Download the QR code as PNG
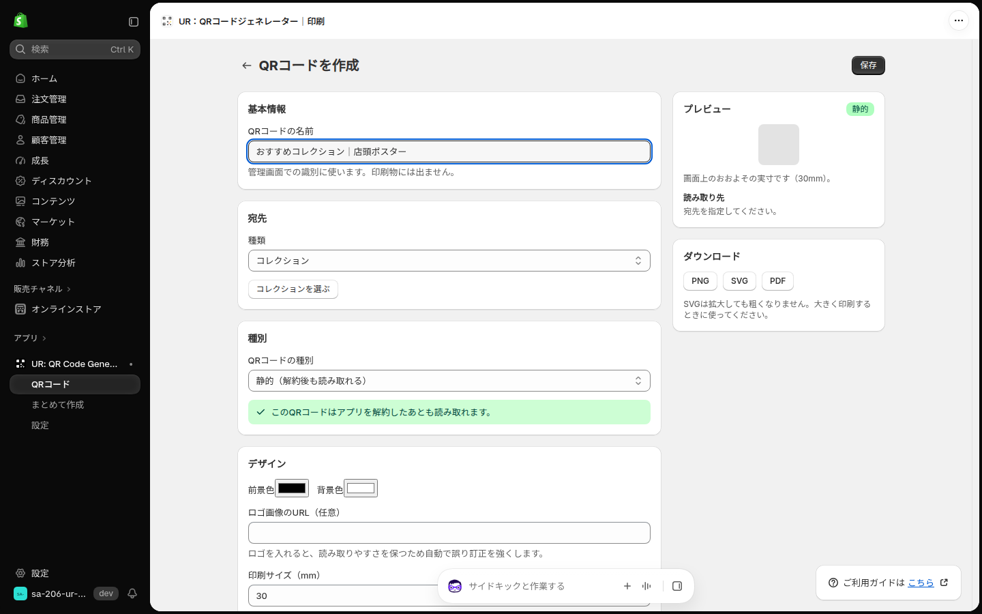Screen dimensions: 982x614 pos(700,281)
